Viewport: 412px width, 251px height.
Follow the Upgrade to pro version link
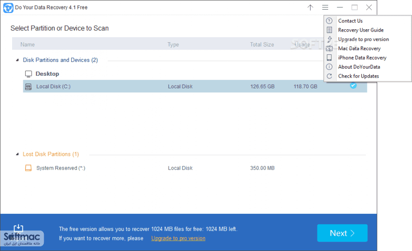[178, 238]
